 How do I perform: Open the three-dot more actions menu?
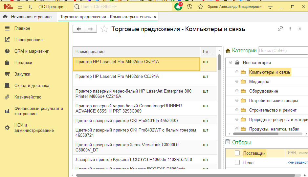[290, 29]
